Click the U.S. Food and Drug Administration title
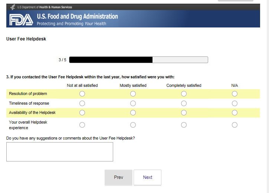 point(77,17)
